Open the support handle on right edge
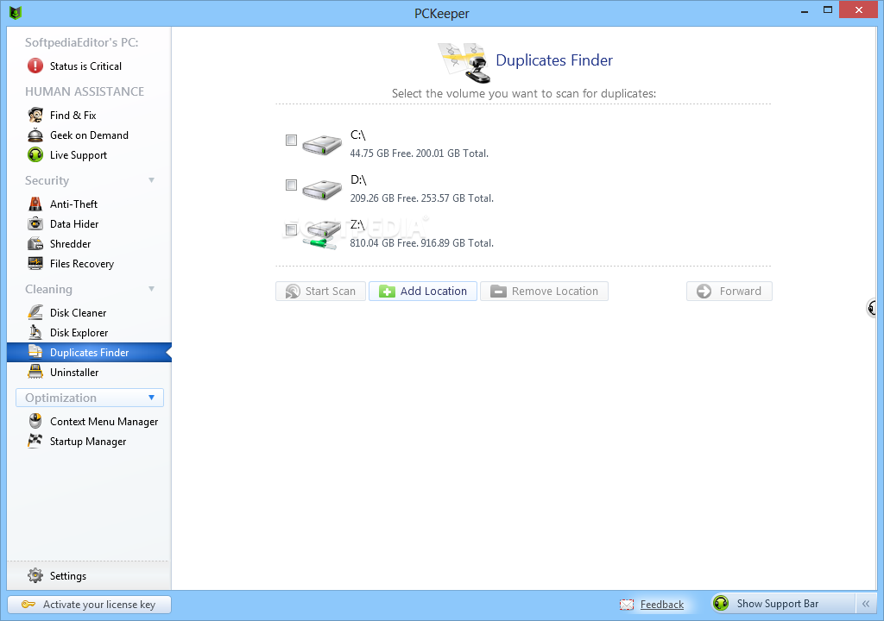The width and height of the screenshot is (884, 621). pyautogui.click(x=872, y=308)
